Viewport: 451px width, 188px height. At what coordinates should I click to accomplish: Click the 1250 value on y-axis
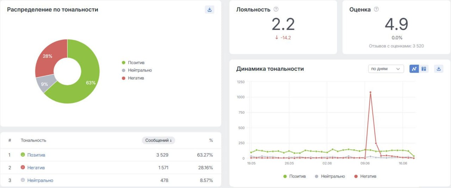point(241,82)
